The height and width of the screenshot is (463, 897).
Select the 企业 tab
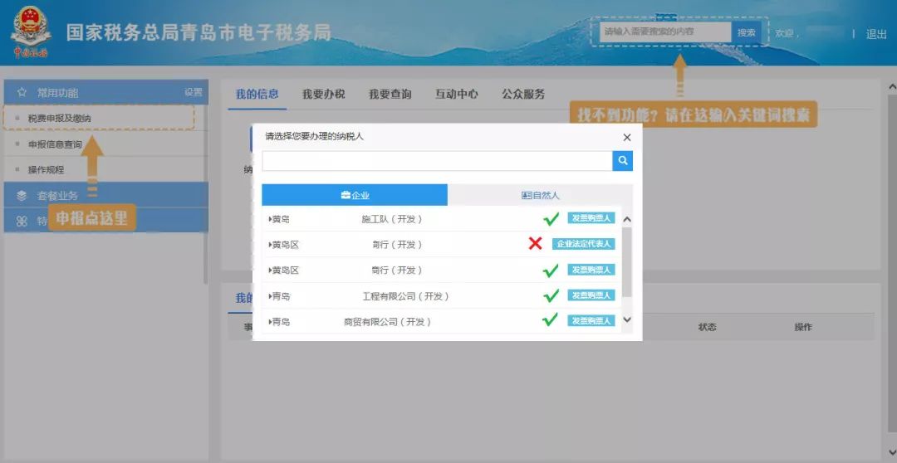[355, 195]
